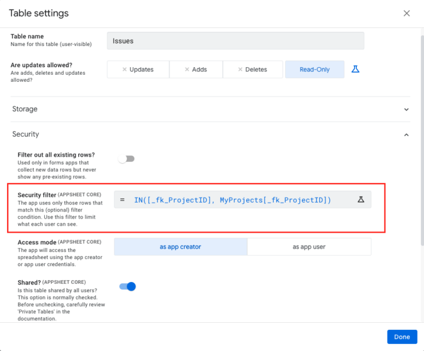Toggle Updates permission
The image size is (424, 351).
click(138, 69)
